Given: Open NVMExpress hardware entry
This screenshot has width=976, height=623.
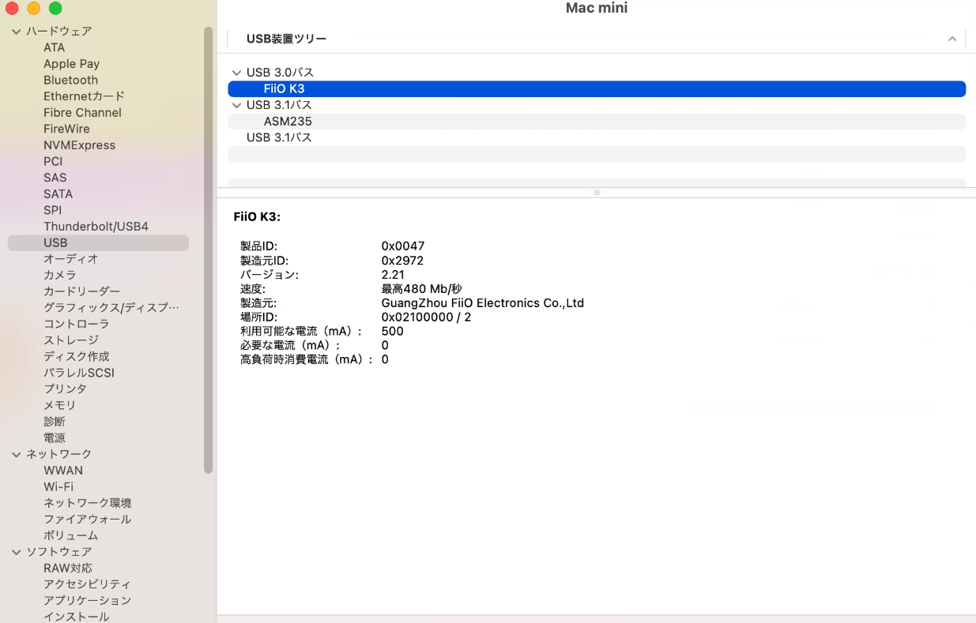Looking at the screenshot, I should pos(79,145).
